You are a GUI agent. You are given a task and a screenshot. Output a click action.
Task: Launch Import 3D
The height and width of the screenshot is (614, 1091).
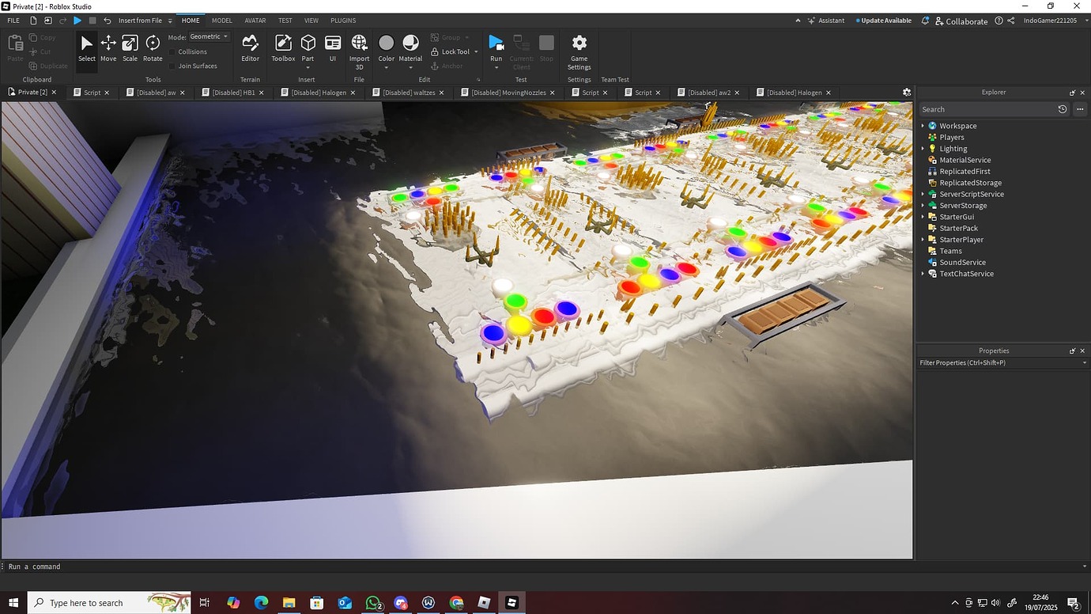point(359,47)
